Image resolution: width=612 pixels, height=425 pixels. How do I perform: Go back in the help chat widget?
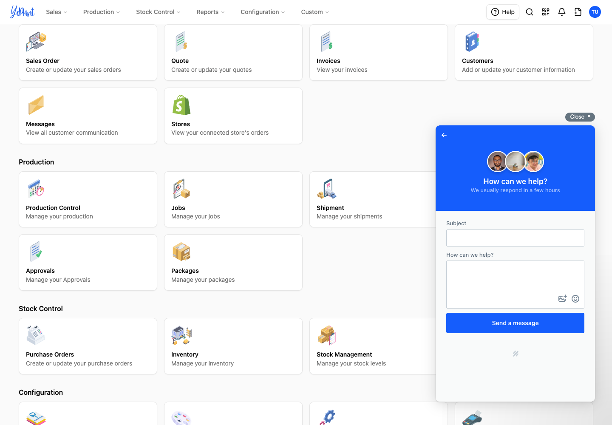[444, 135]
